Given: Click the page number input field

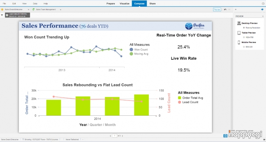Looking at the screenshot, I should [x=115, y=136].
